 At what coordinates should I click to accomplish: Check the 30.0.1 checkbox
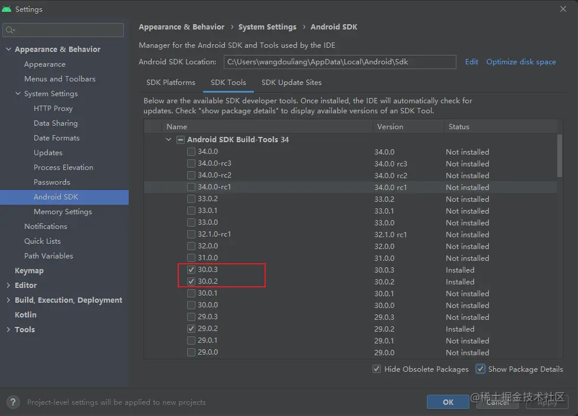pos(191,293)
